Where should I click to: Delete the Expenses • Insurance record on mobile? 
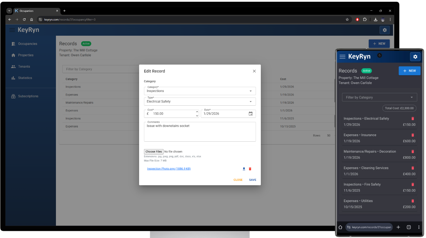tap(413, 135)
